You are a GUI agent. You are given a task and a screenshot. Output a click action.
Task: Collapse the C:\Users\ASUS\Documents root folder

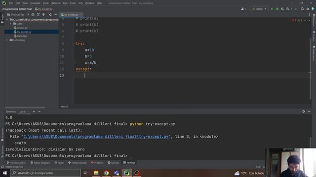point(7,20)
